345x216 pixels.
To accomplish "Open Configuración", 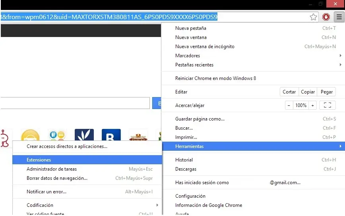I will pyautogui.click(x=253, y=196).
